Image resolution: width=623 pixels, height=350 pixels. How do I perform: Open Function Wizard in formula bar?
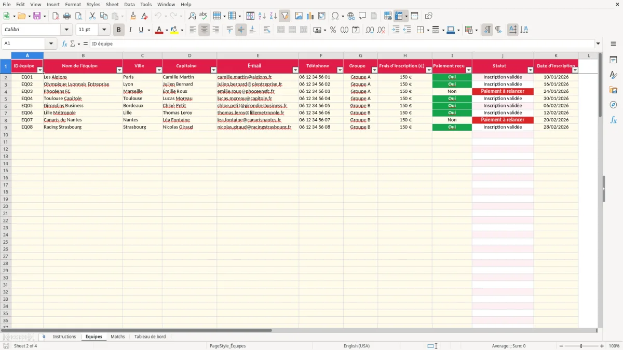coord(64,44)
